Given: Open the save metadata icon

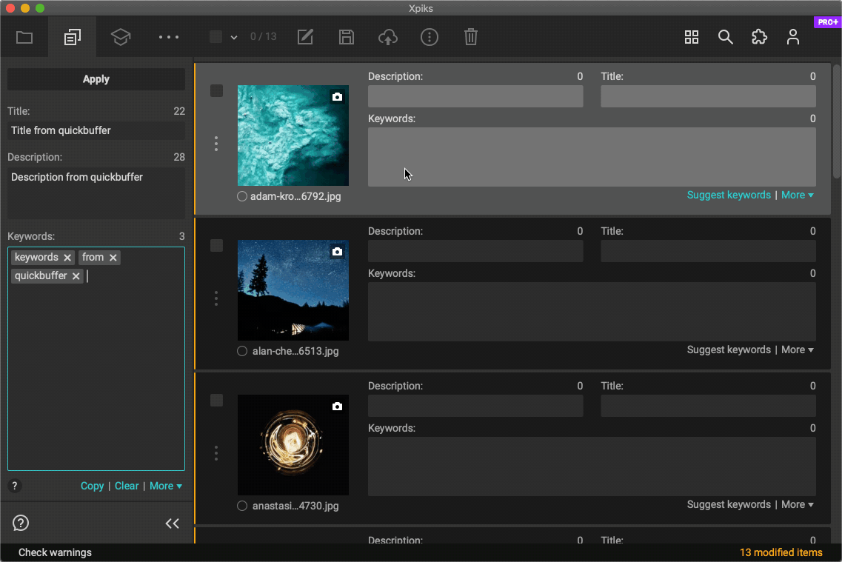Looking at the screenshot, I should tap(346, 36).
